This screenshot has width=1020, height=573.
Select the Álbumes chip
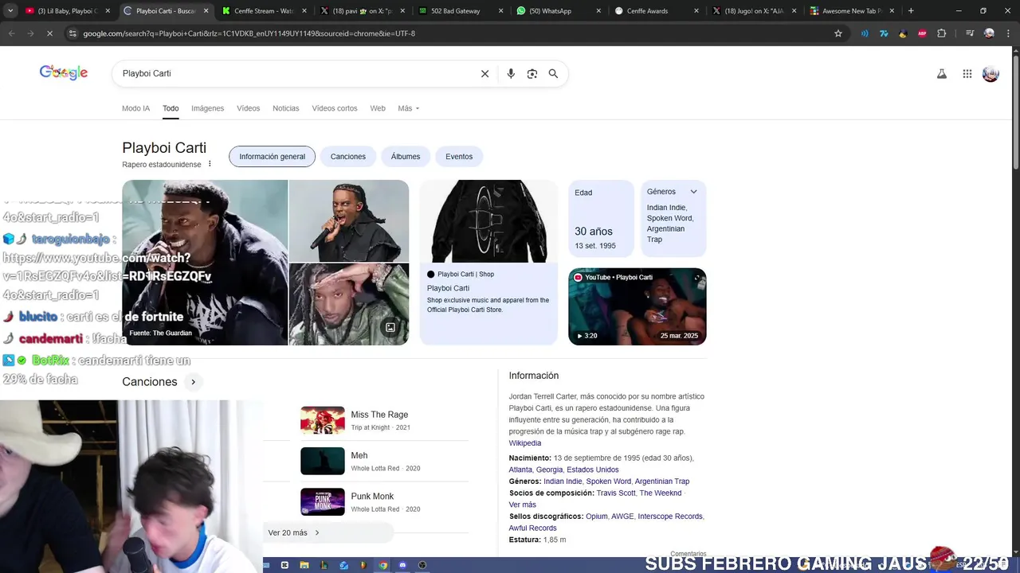406,157
